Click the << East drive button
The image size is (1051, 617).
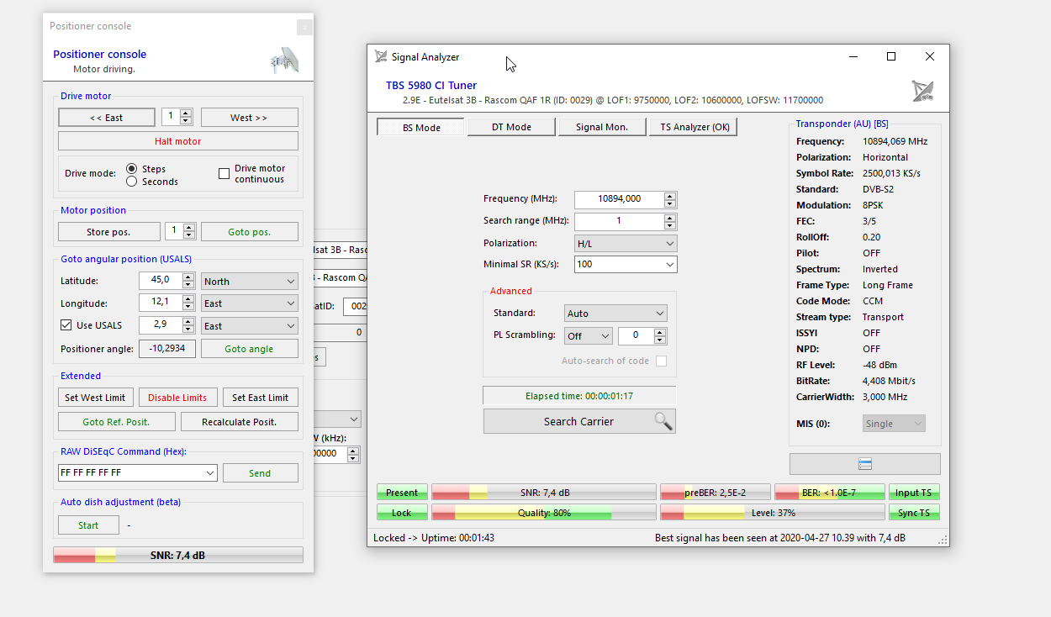coord(106,118)
